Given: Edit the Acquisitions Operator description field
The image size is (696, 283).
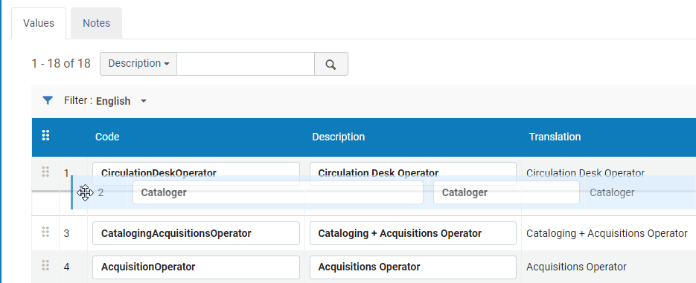Looking at the screenshot, I should (413, 267).
